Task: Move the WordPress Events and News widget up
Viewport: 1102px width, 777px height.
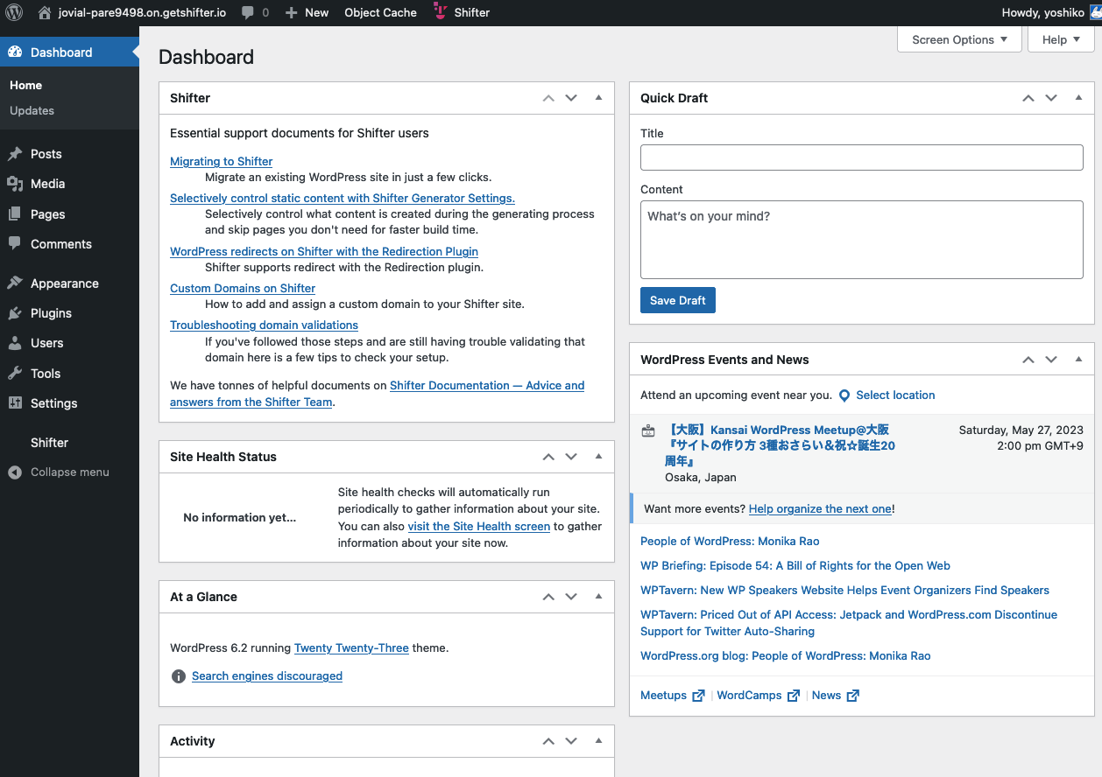Action: pos(1028,360)
